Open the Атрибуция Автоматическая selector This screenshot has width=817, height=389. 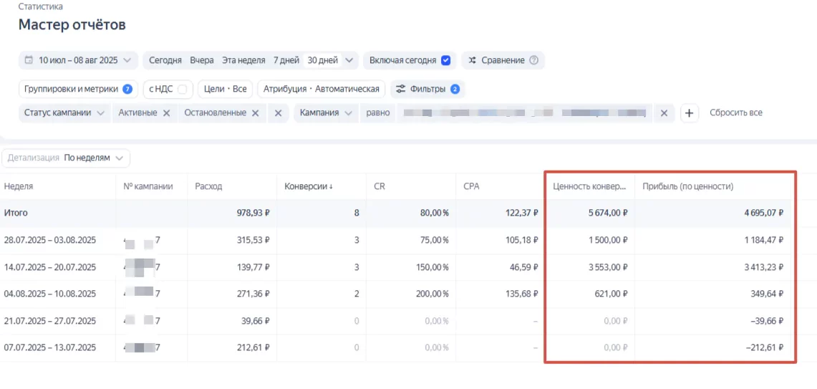[321, 90]
